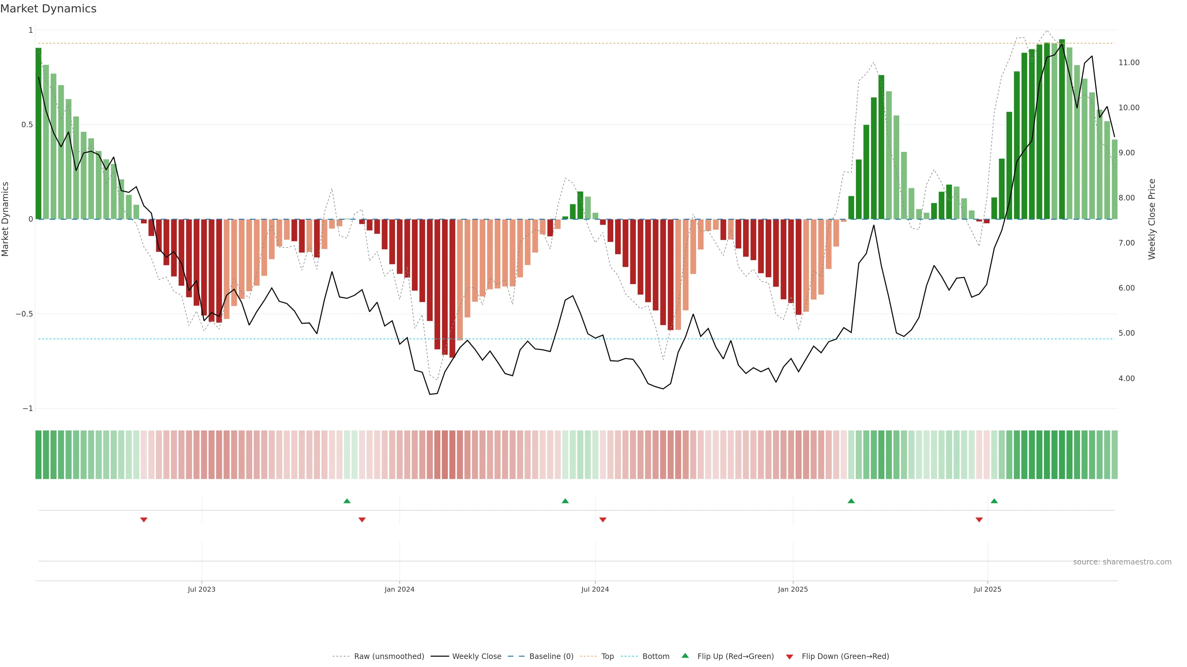This screenshot has width=1187, height=667.
Task: Click the first green flip-up marker
Action: pos(347,501)
